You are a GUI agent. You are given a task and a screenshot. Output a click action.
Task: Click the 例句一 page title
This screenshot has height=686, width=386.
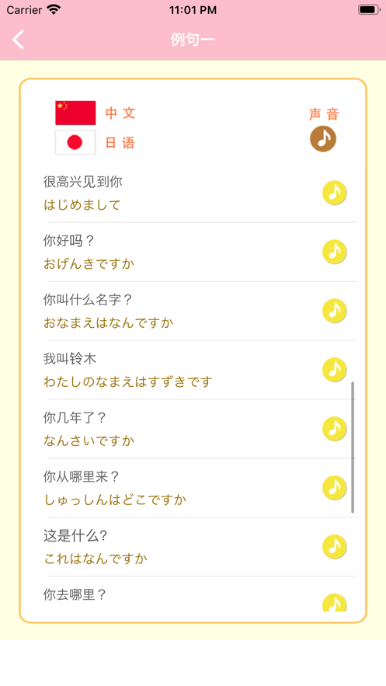pos(193,40)
